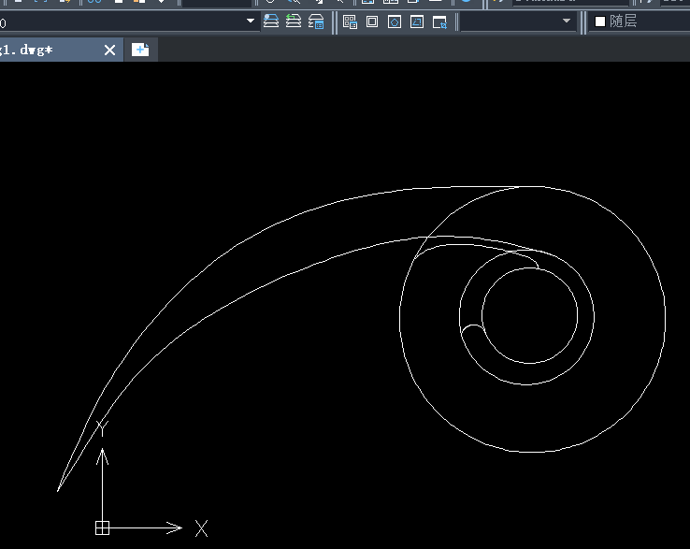Open the Viewports dialog icon

click(351, 21)
